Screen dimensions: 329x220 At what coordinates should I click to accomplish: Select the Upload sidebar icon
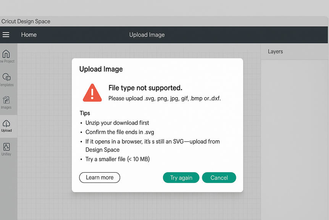[x=6, y=124]
